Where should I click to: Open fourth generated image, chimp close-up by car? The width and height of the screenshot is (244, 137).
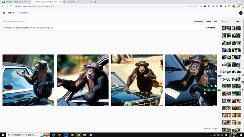point(191,80)
